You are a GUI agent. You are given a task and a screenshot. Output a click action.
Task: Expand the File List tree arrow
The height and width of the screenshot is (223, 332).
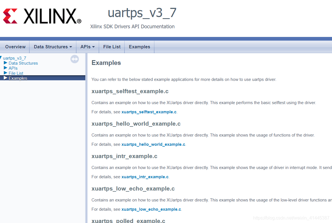6,73
